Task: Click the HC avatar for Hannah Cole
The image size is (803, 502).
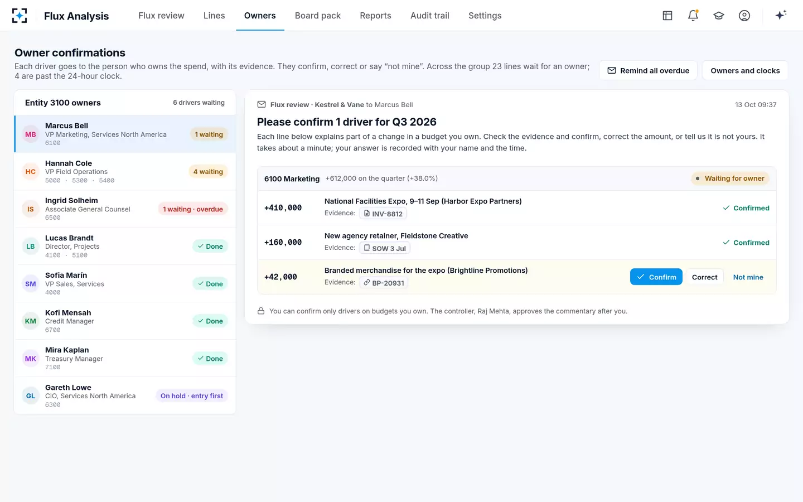Action: (x=31, y=172)
